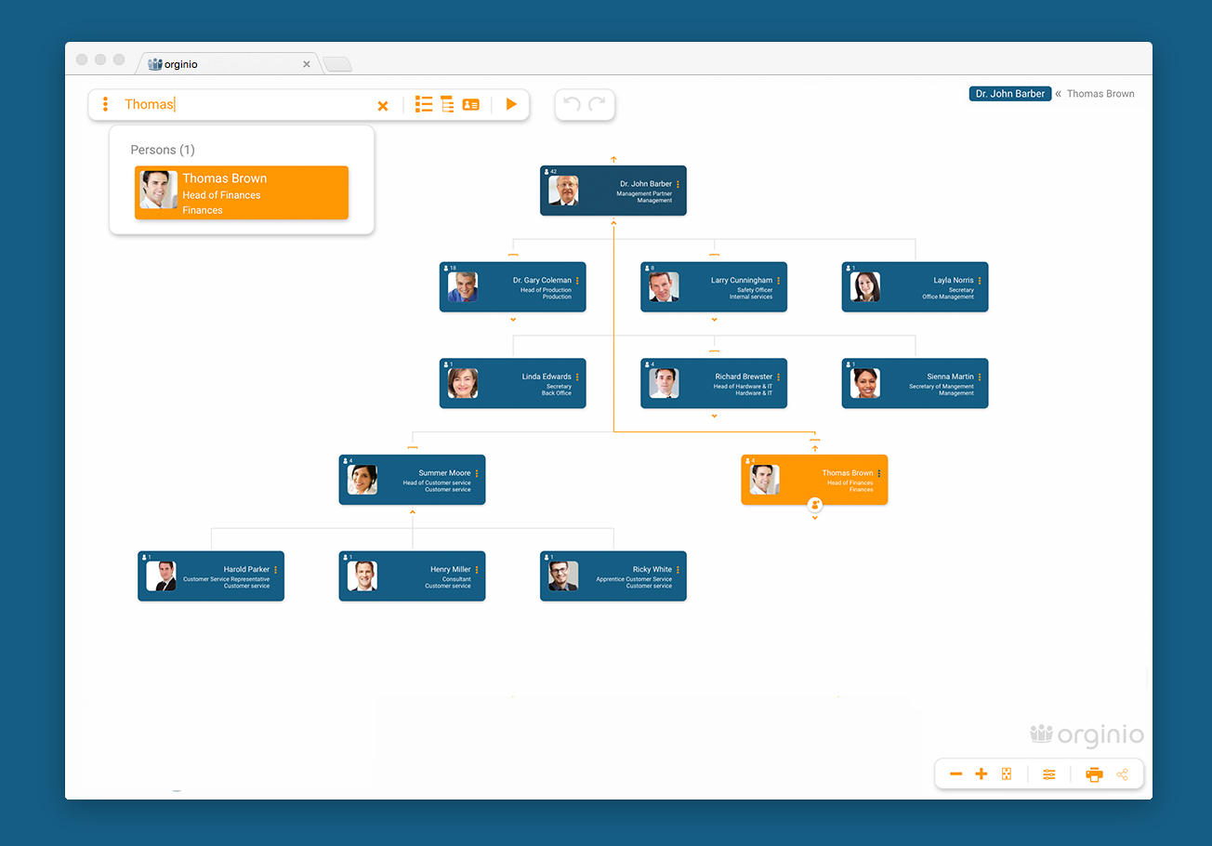Screen dimensions: 1212x846
Task: Open the chart display settings sliders
Action: pos(1049,773)
